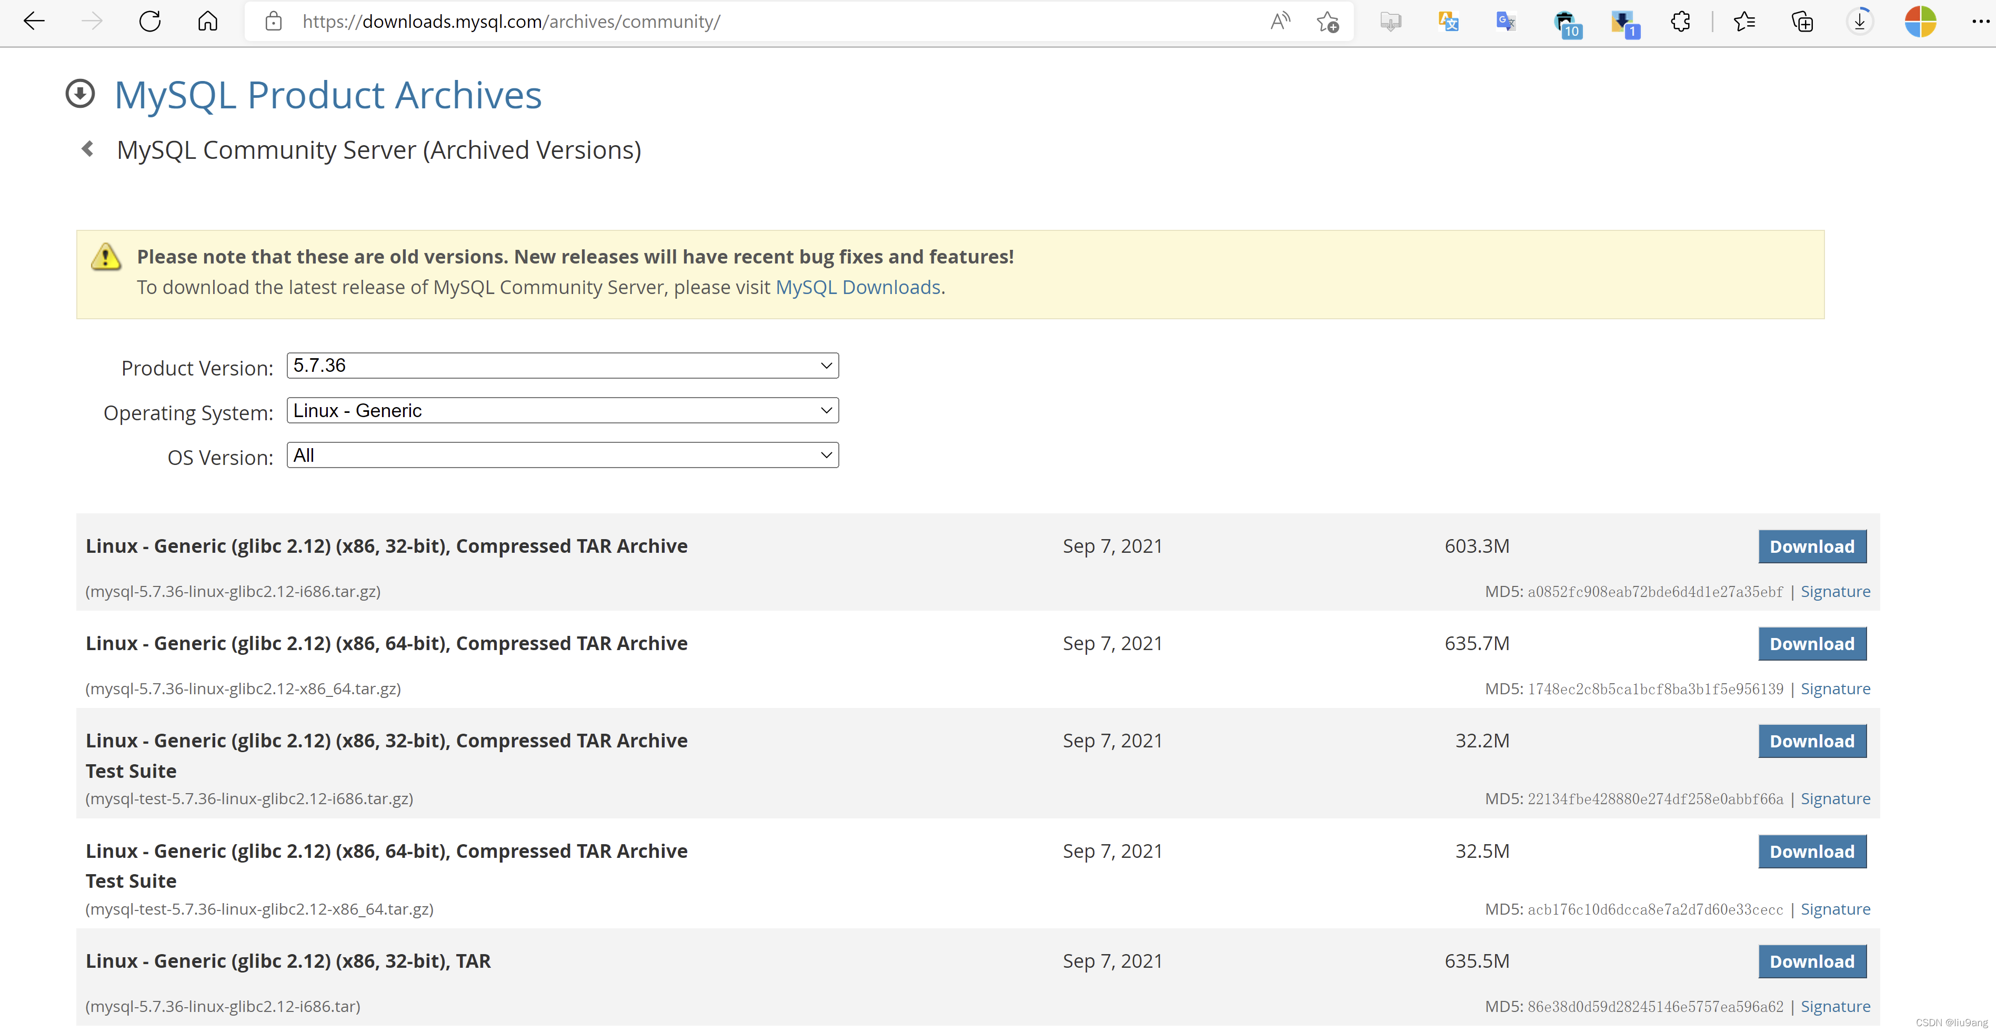
Task: Expand the OS Version dropdown
Action: (563, 455)
